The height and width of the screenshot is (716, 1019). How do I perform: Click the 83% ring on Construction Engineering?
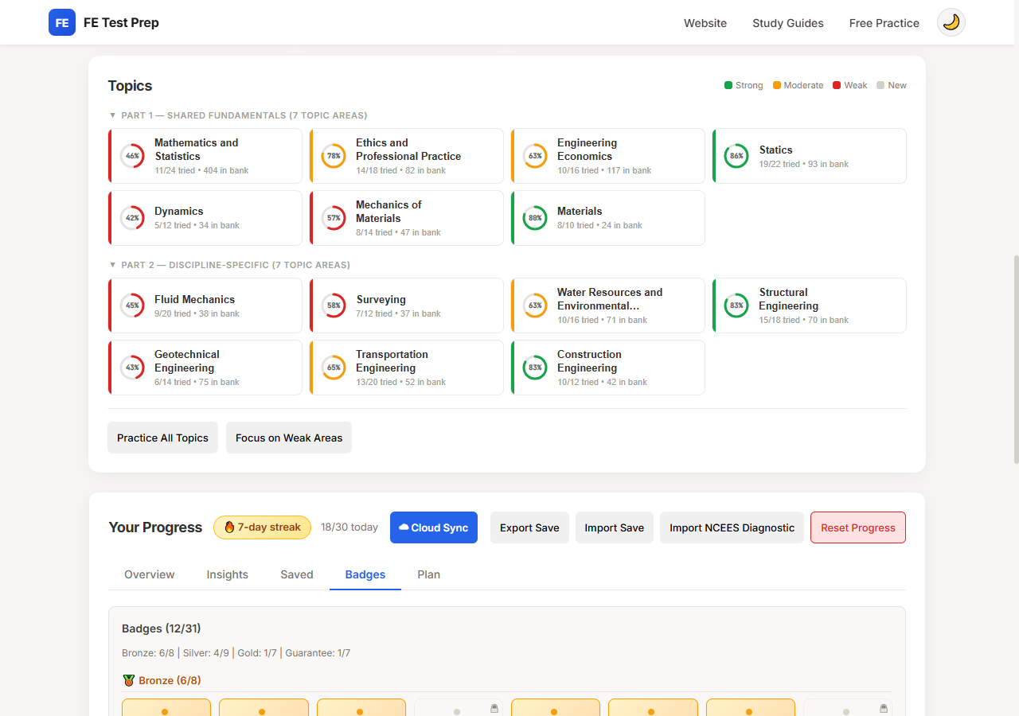(535, 368)
